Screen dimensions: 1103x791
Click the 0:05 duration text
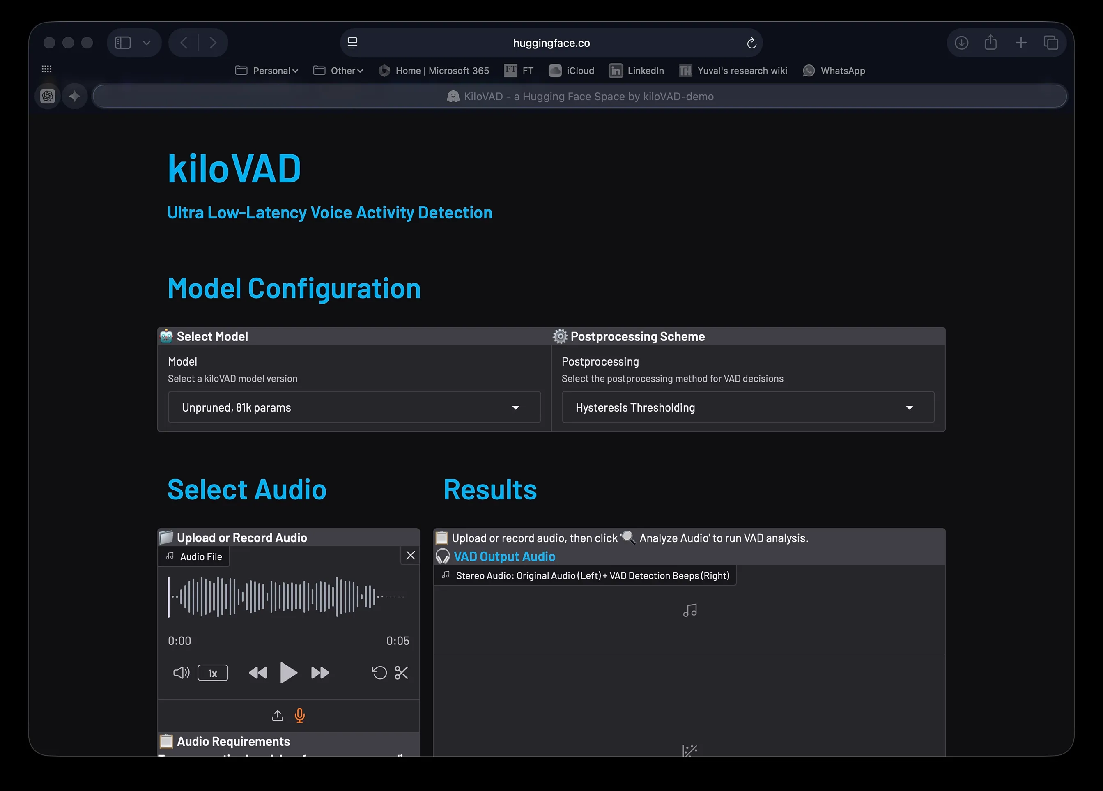tap(398, 641)
